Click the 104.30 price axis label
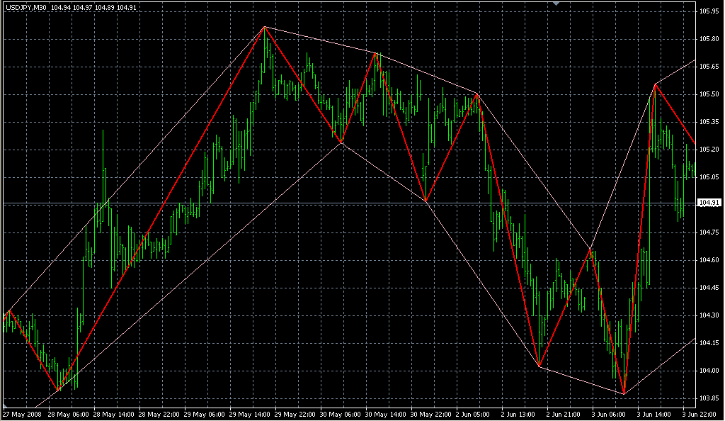This screenshot has width=725, height=421. point(709,315)
